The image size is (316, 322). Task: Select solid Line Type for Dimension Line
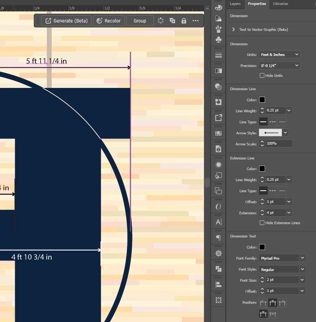click(x=263, y=121)
